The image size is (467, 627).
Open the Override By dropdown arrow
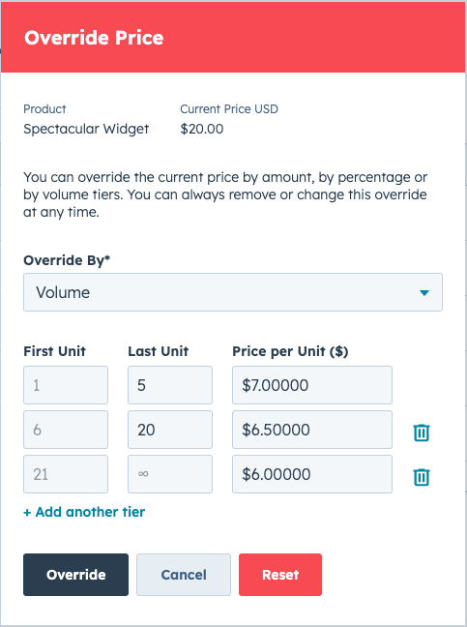[x=424, y=293]
